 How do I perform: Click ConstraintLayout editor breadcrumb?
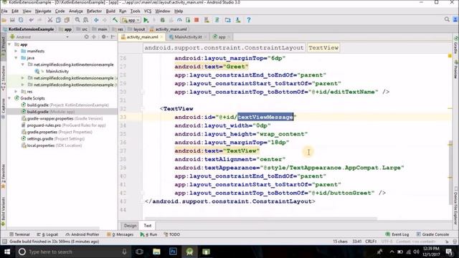(x=224, y=48)
